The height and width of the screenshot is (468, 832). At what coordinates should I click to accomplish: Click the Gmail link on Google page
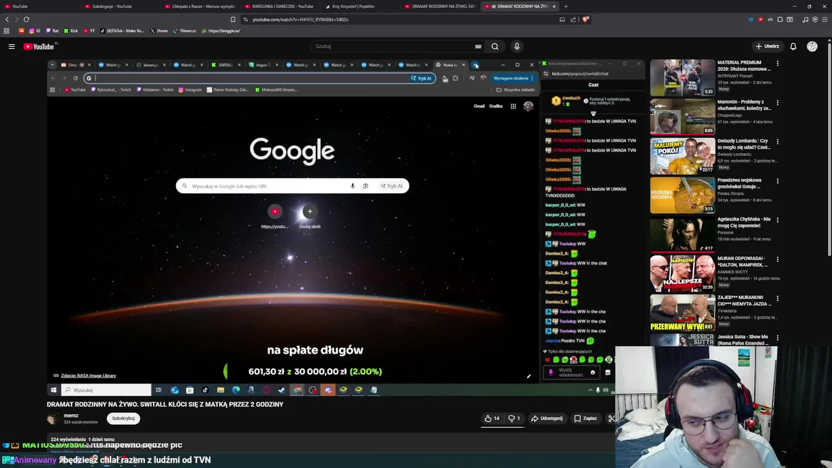[479, 106]
